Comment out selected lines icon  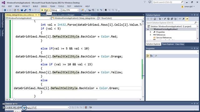(97, 10)
